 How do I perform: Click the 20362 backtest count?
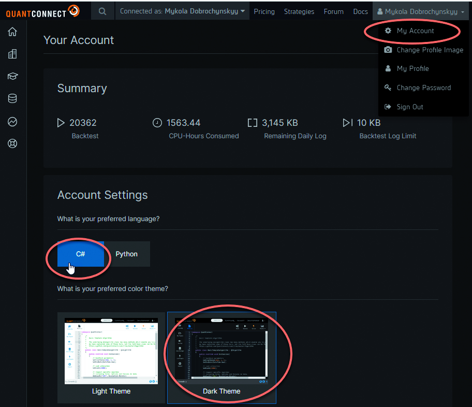(83, 123)
